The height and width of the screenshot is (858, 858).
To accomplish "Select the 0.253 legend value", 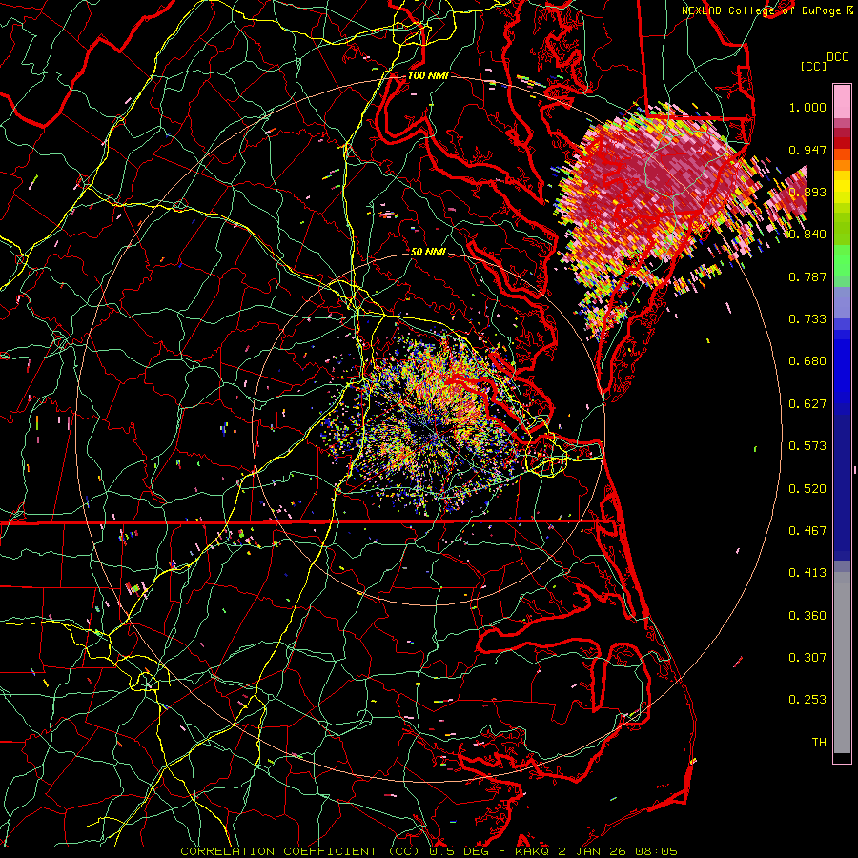I will pos(807,700).
